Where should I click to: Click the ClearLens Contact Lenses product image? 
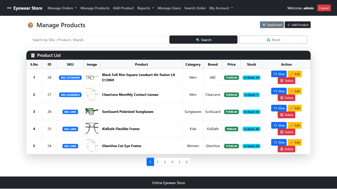point(92,94)
